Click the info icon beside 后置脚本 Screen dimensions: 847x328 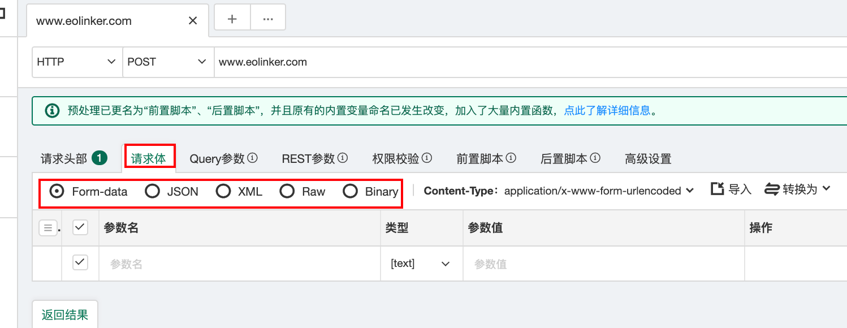pyautogui.click(x=595, y=158)
